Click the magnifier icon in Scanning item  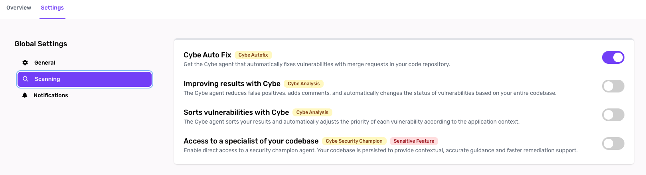point(26,79)
